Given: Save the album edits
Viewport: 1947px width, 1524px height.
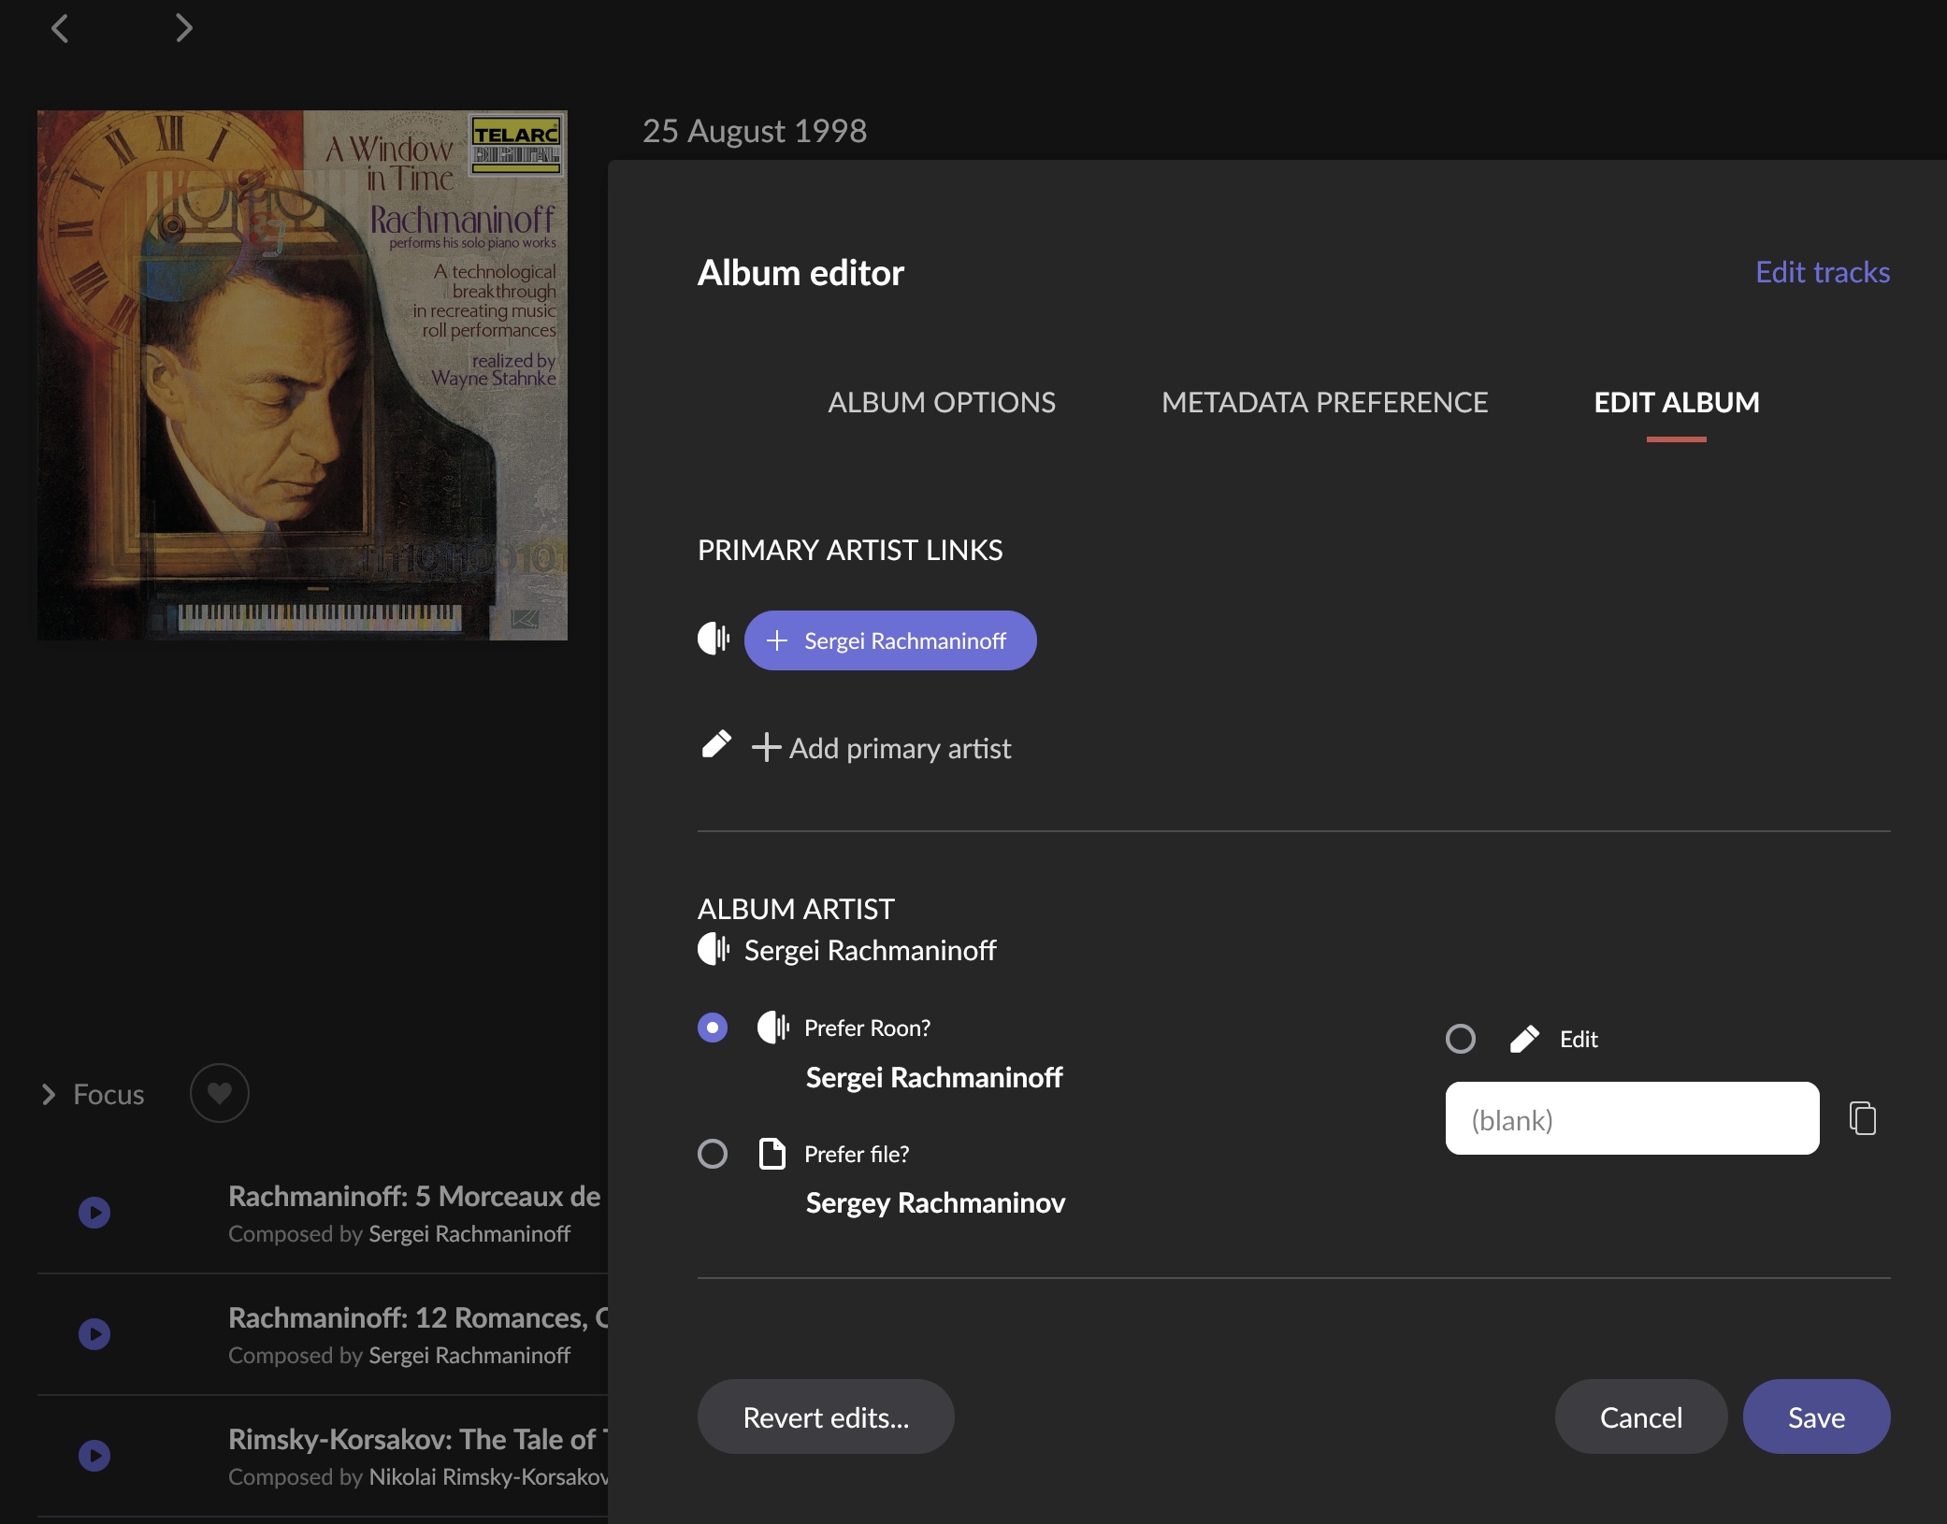Looking at the screenshot, I should click(1815, 1416).
